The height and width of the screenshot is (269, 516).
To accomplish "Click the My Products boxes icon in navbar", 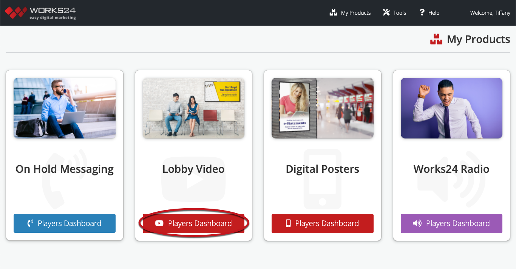I will pos(333,12).
